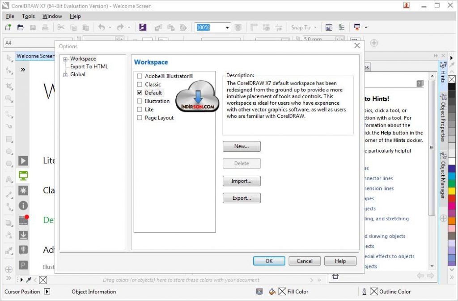Open the Undo history dropdown arrow
This screenshot has height=301, width=458.
pyautogui.click(x=110, y=27)
